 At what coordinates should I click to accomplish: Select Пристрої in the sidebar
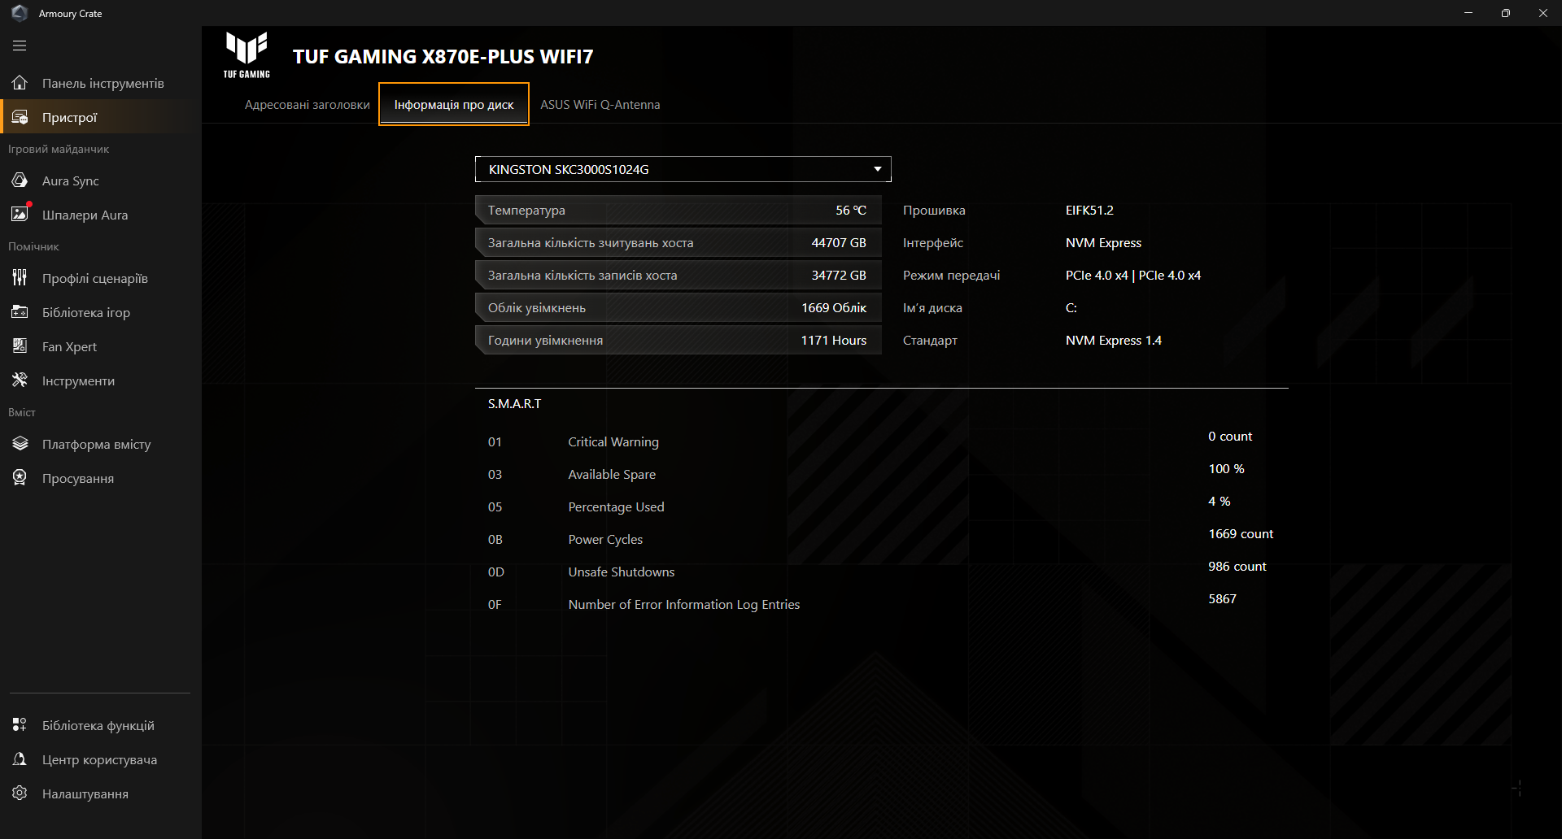[101, 117]
